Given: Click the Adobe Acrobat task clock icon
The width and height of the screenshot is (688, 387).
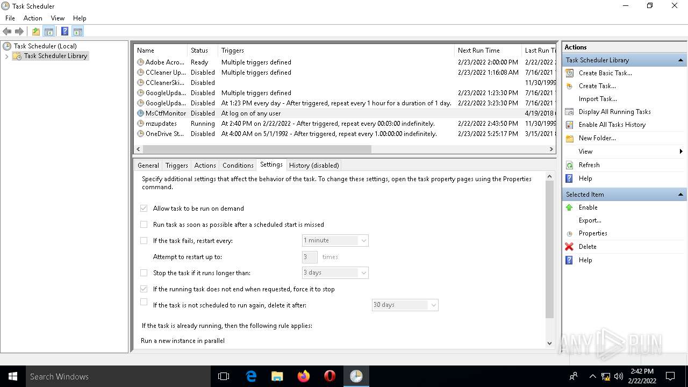Looking at the screenshot, I should pyautogui.click(x=141, y=62).
